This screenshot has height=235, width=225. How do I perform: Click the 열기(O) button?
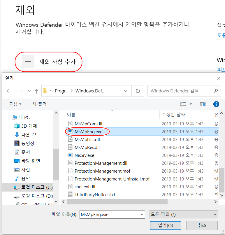(166, 225)
